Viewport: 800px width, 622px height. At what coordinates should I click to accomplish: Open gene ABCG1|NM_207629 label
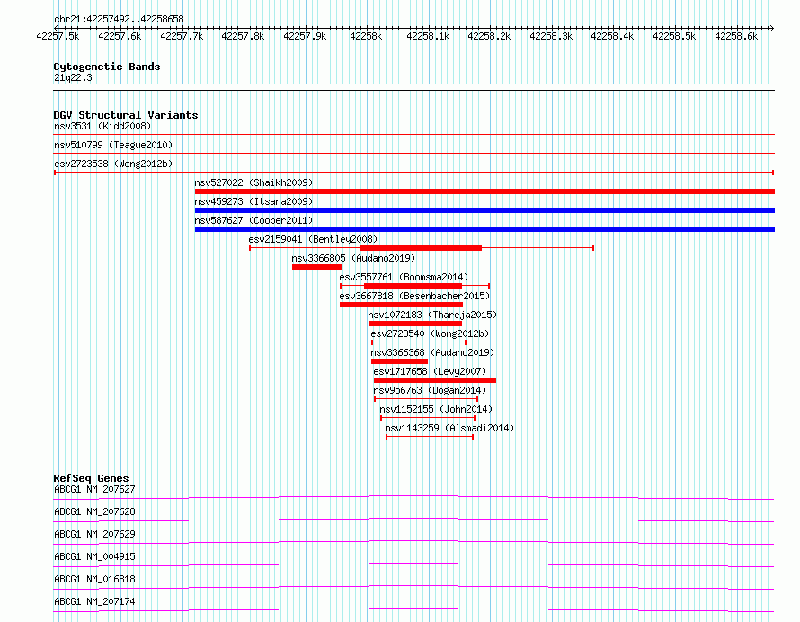[x=94, y=534]
